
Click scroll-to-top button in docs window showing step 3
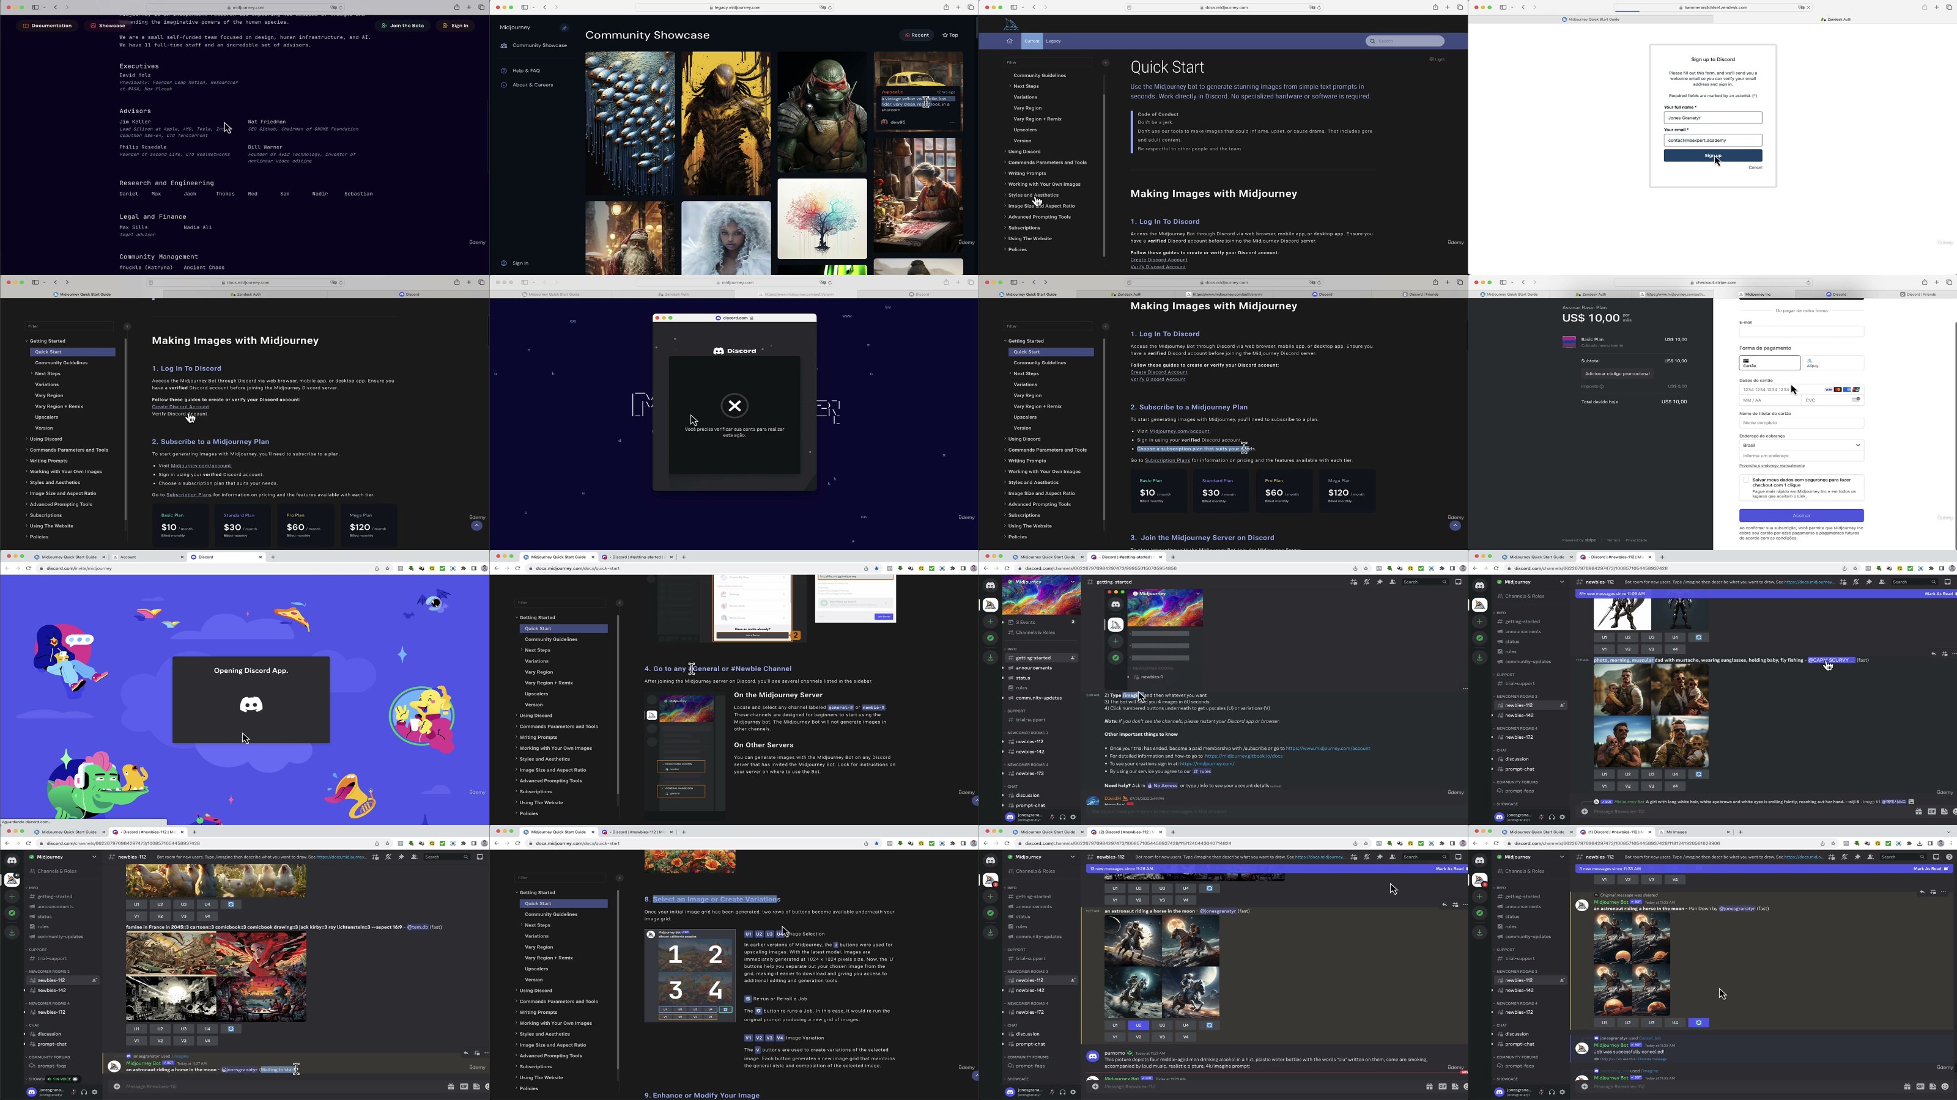(x=1455, y=526)
